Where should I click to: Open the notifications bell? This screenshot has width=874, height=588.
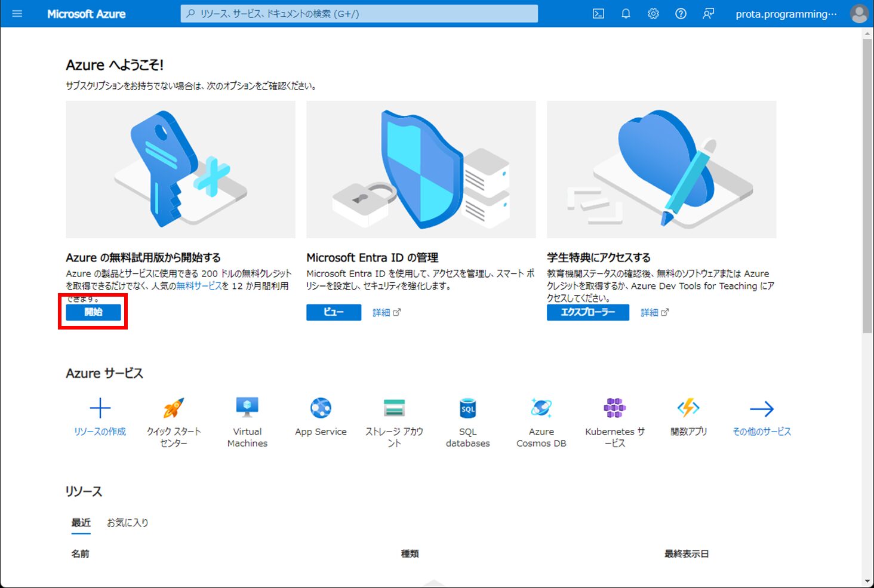(x=625, y=13)
